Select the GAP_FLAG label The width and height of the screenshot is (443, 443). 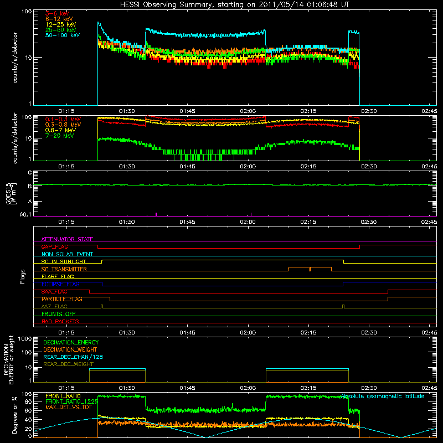click(x=54, y=246)
